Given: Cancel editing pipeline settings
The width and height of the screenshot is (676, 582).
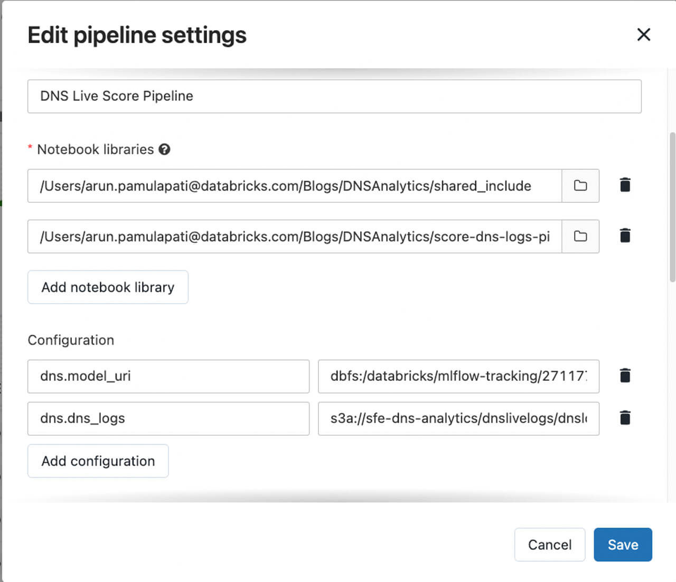Looking at the screenshot, I should click(x=549, y=545).
